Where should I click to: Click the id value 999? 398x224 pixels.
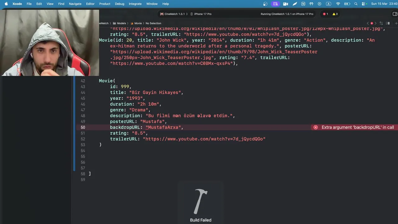pos(125,87)
